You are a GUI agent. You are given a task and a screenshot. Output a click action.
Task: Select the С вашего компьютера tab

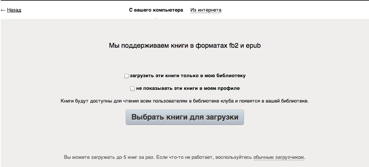coord(156,10)
